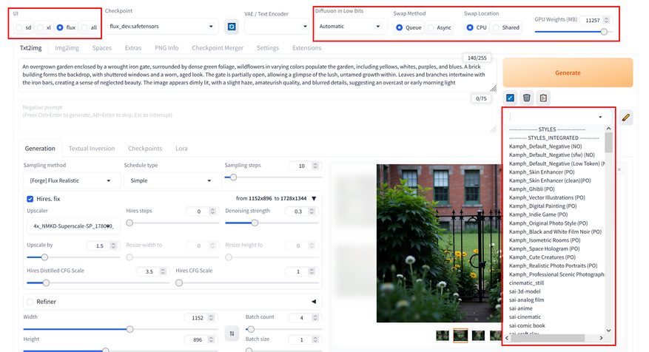Close the image preview X icon
This screenshot has width=649, height=352.
[x=619, y=169]
